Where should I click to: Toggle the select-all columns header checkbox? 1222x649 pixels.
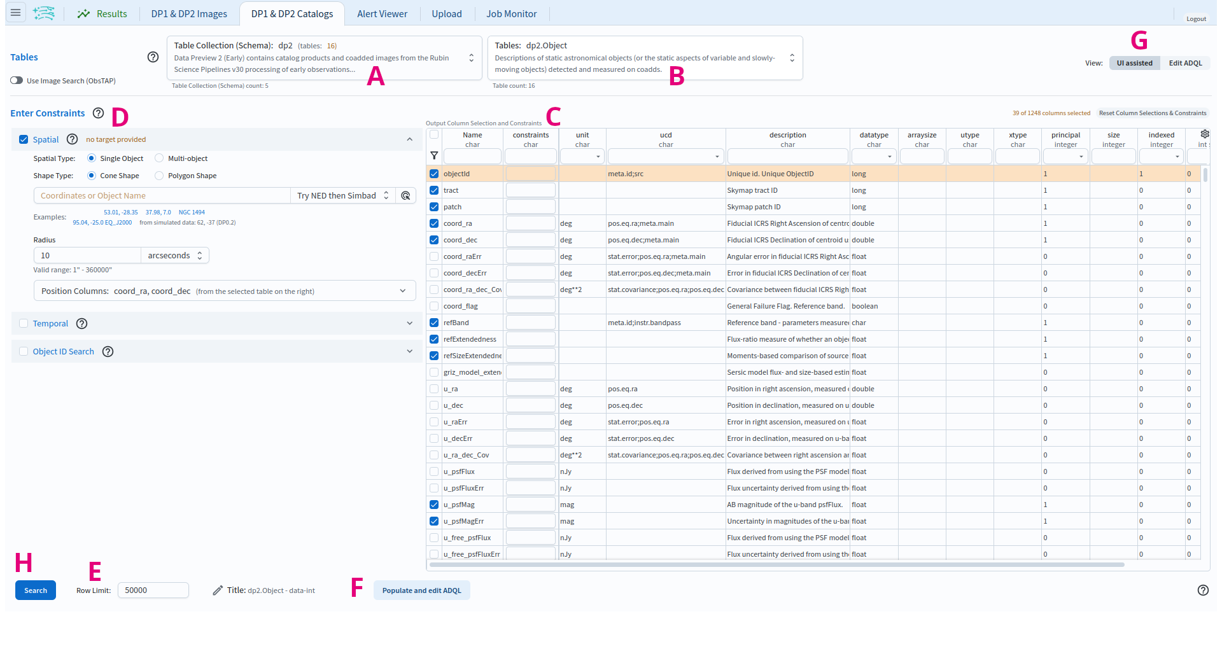(434, 135)
